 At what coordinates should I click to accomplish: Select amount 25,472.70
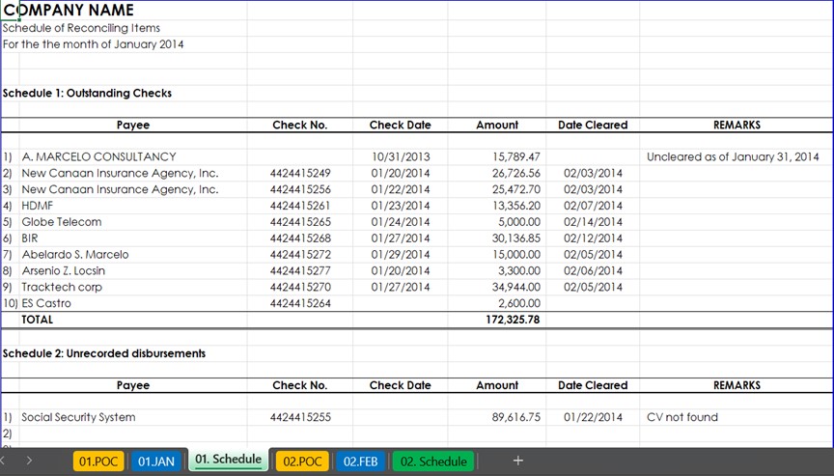(515, 189)
